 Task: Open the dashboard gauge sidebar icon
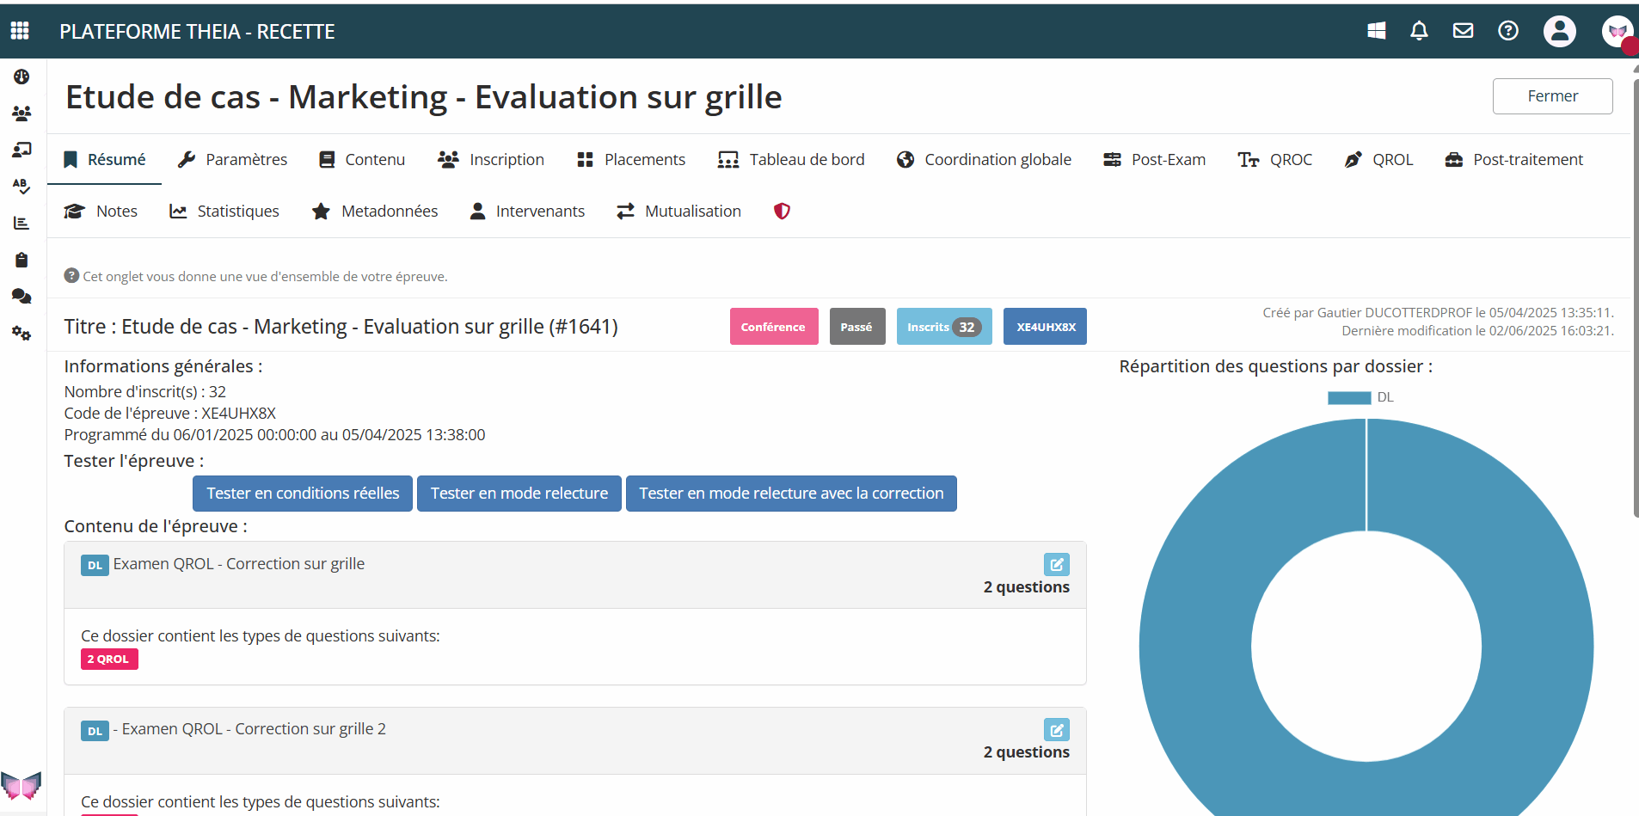coord(21,77)
